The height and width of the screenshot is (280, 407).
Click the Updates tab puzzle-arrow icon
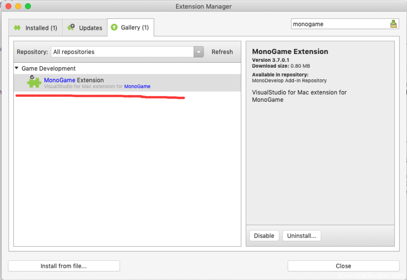tap(71, 28)
